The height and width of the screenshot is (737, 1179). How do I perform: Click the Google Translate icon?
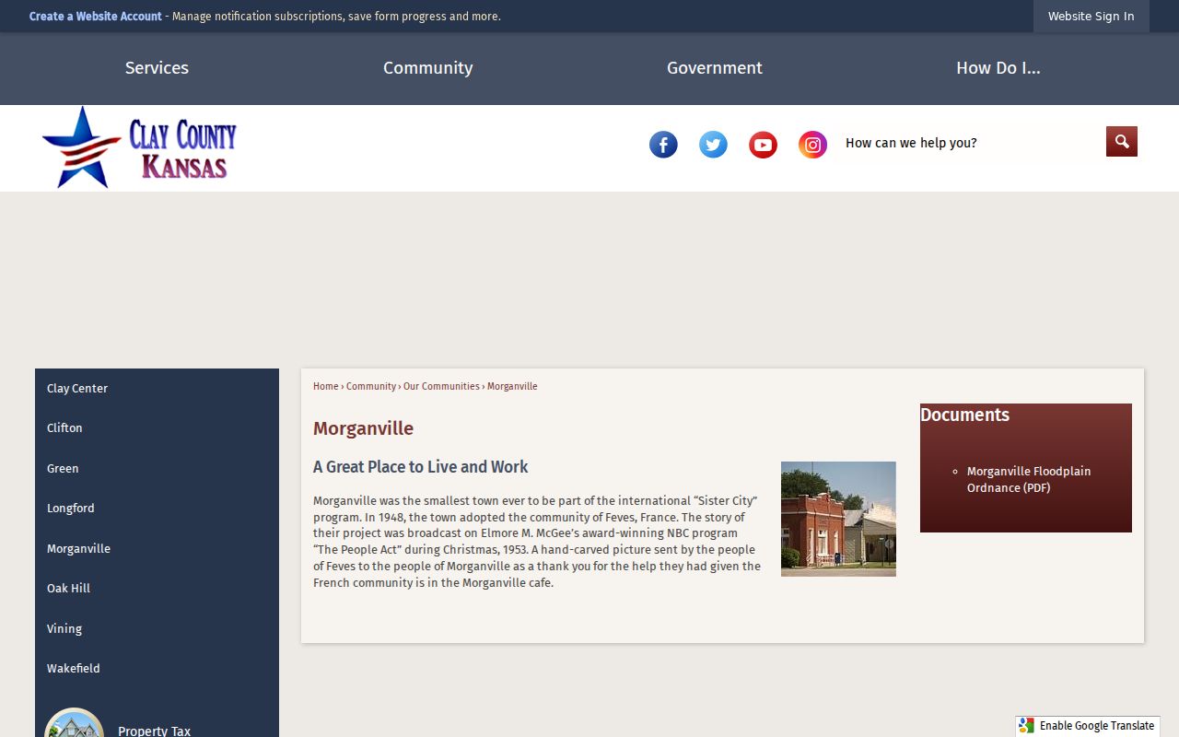click(x=1027, y=726)
